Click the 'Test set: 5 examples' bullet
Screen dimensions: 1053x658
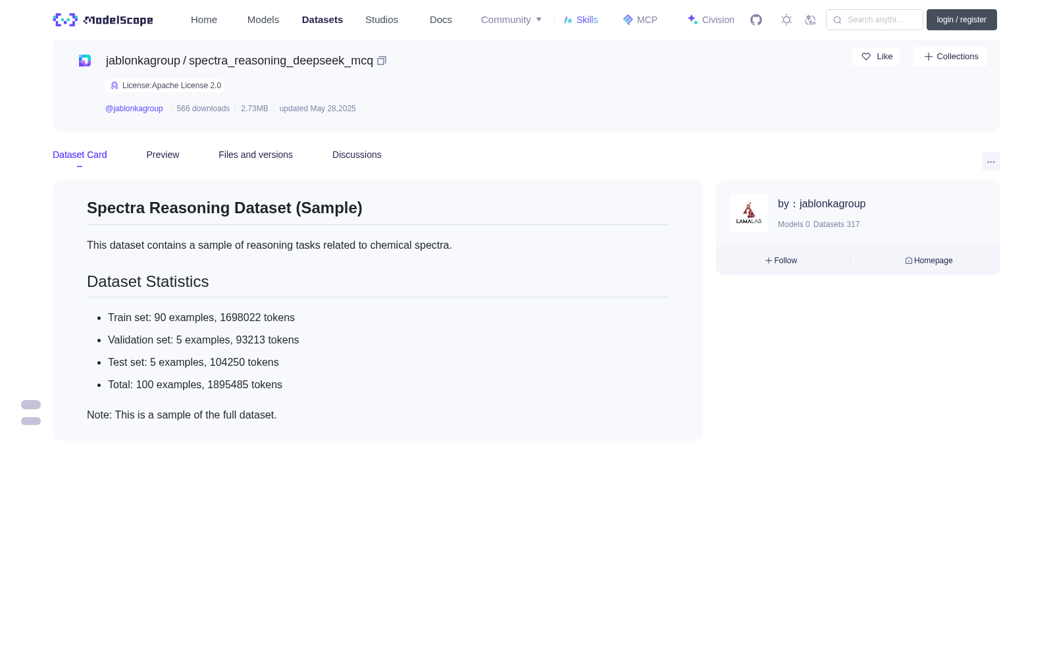point(193,363)
